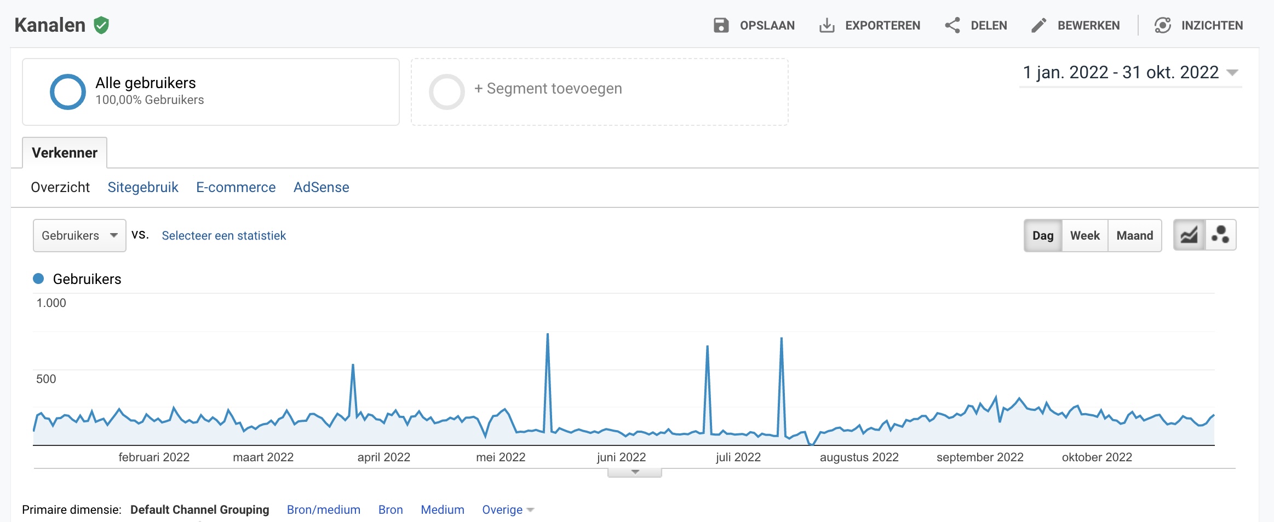Click the september 2022 axis label
The height and width of the screenshot is (522, 1274).
point(980,457)
